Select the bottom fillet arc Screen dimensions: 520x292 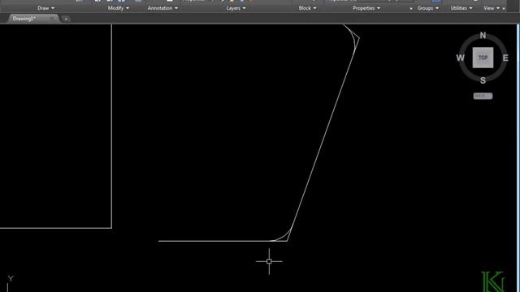[x=284, y=237]
